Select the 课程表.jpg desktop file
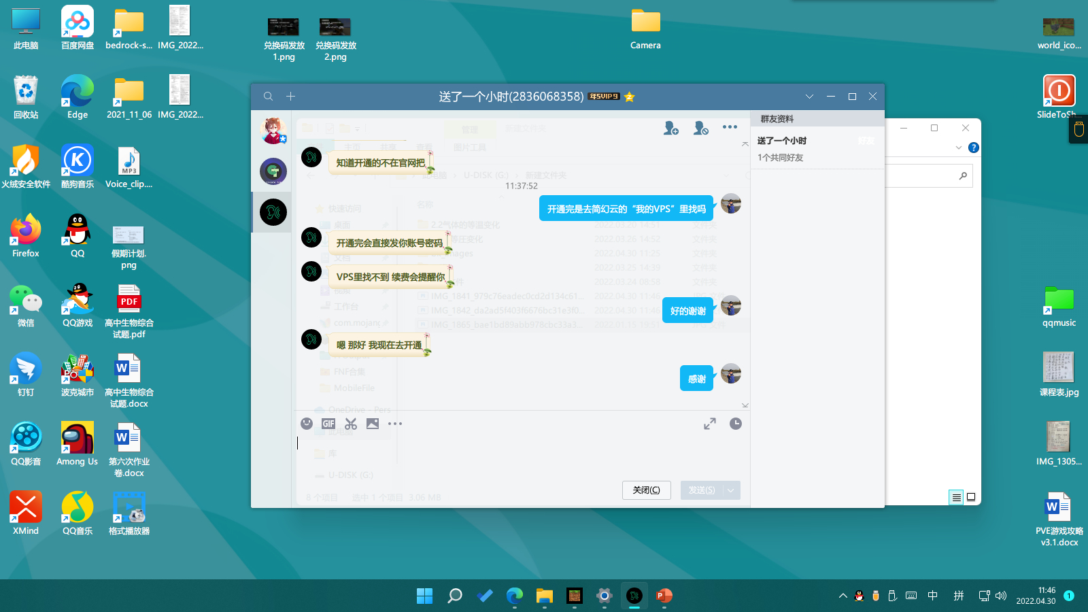The image size is (1088, 612). pyautogui.click(x=1059, y=375)
